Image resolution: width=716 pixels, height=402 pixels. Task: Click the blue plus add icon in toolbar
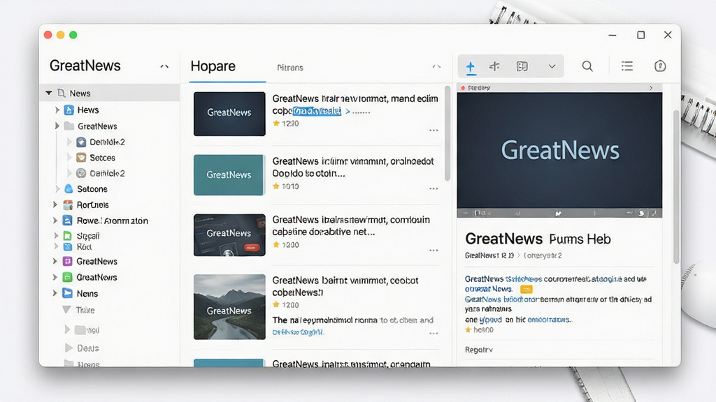point(471,67)
